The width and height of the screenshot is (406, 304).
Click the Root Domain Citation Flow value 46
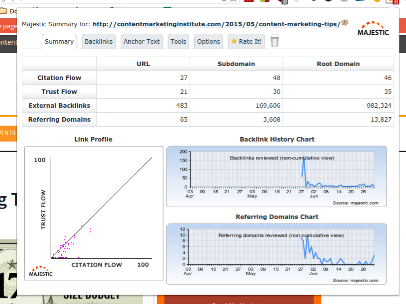pyautogui.click(x=388, y=78)
